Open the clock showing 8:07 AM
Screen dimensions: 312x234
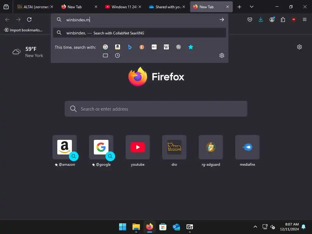click(x=289, y=227)
